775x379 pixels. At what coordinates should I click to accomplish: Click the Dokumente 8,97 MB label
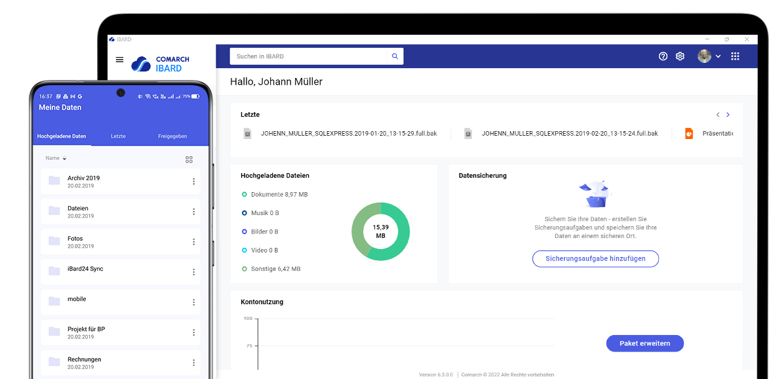pos(279,194)
